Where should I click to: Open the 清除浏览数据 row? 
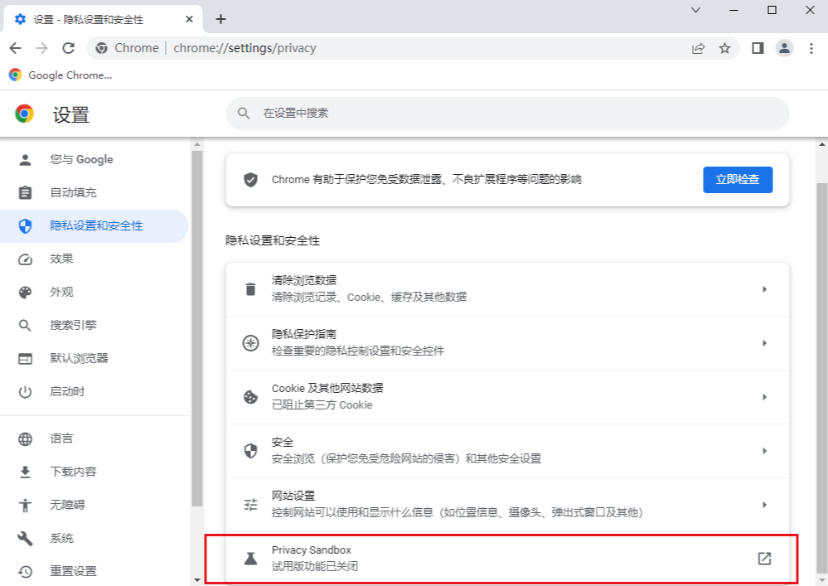click(507, 289)
